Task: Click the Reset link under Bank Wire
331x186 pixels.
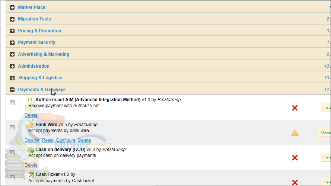Action: 48,140
